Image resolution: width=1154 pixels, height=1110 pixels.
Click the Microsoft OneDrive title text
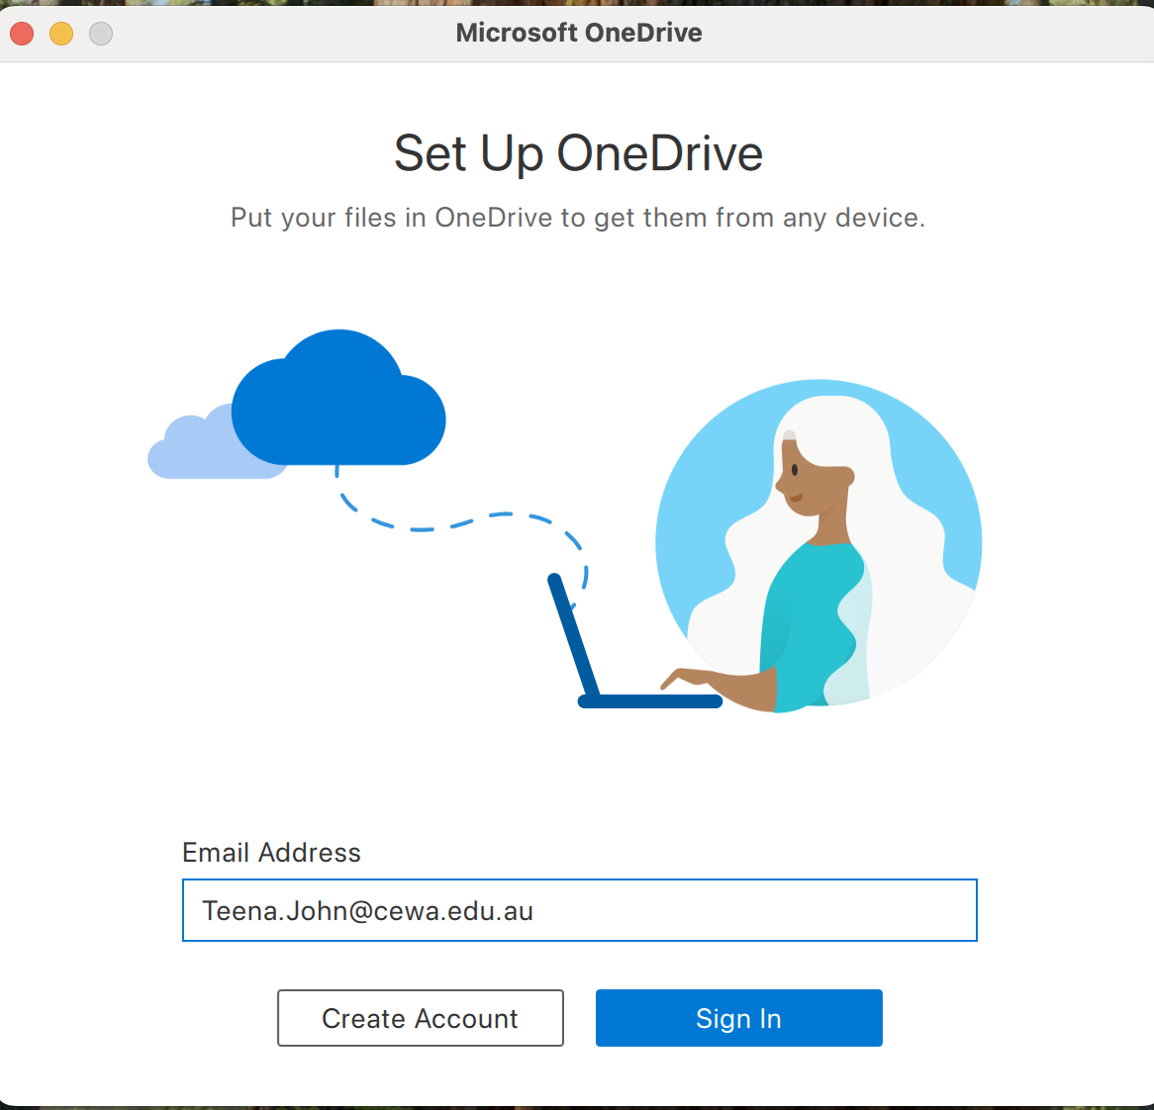[x=578, y=33]
